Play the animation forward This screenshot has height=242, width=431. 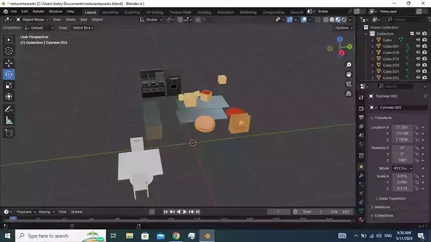(x=185, y=212)
